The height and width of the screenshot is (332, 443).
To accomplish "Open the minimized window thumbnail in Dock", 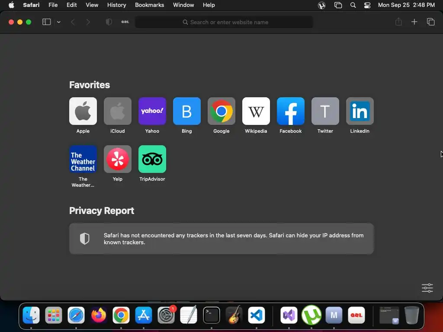I will [x=389, y=315].
